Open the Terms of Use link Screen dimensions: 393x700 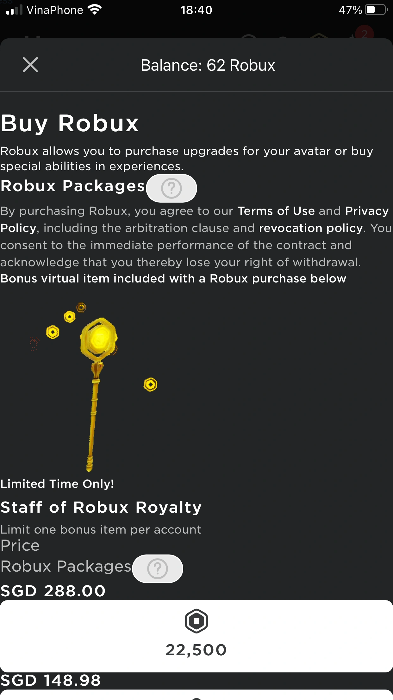pos(276,211)
